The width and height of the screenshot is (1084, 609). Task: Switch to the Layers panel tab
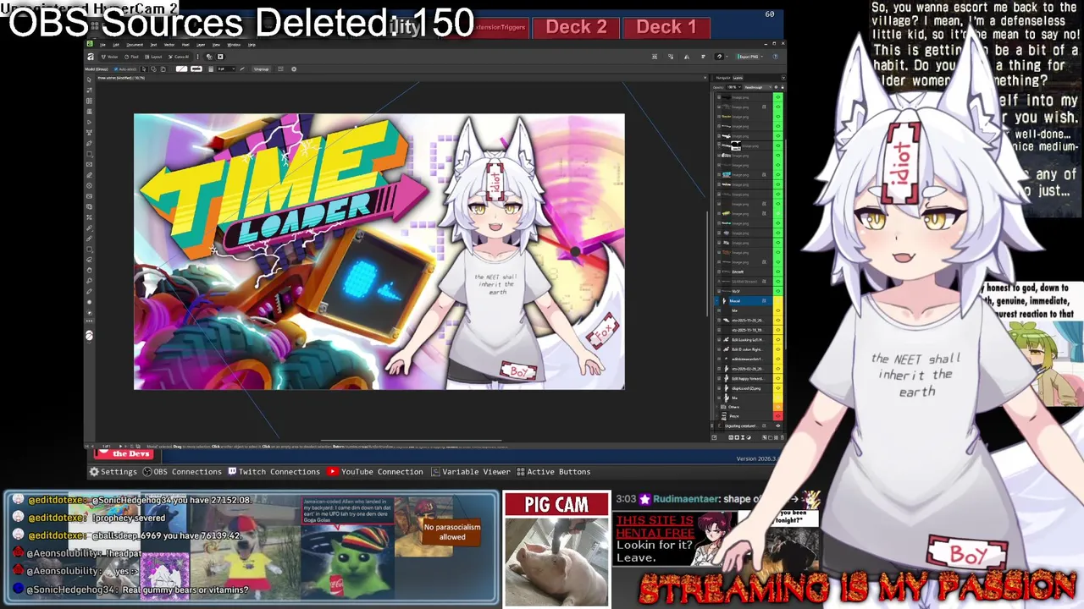738,78
